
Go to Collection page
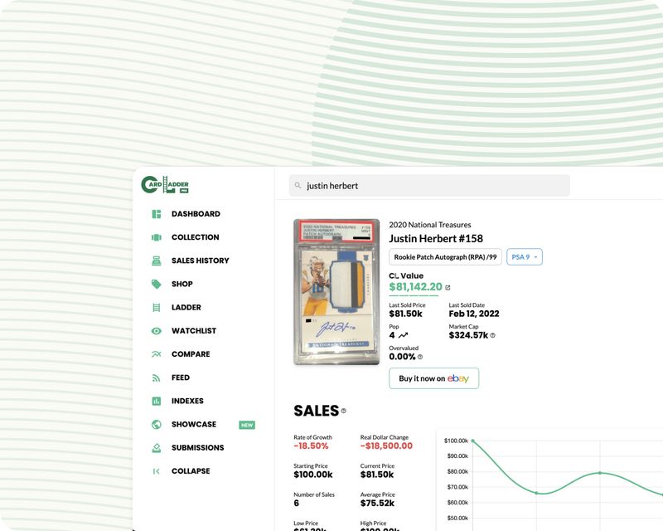[196, 237]
